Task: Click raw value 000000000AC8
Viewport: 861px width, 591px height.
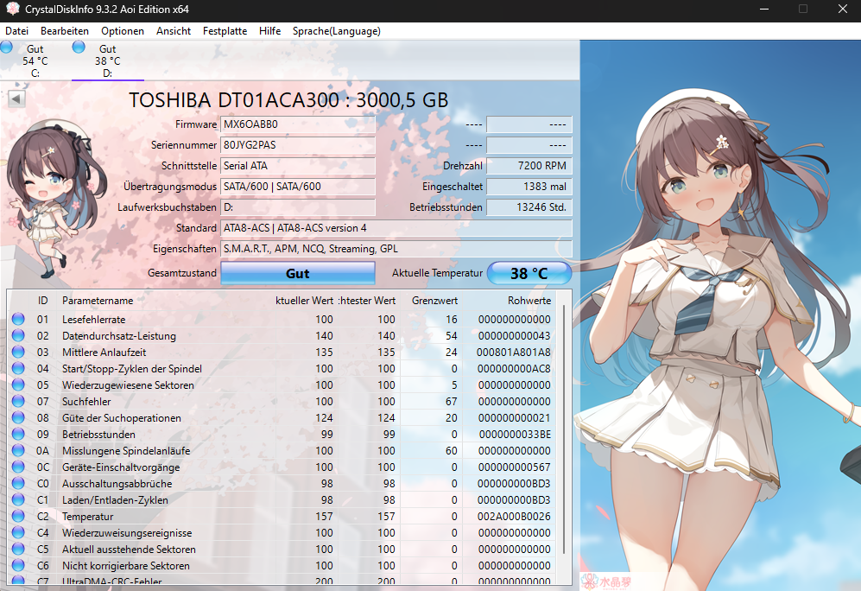Action: click(514, 369)
